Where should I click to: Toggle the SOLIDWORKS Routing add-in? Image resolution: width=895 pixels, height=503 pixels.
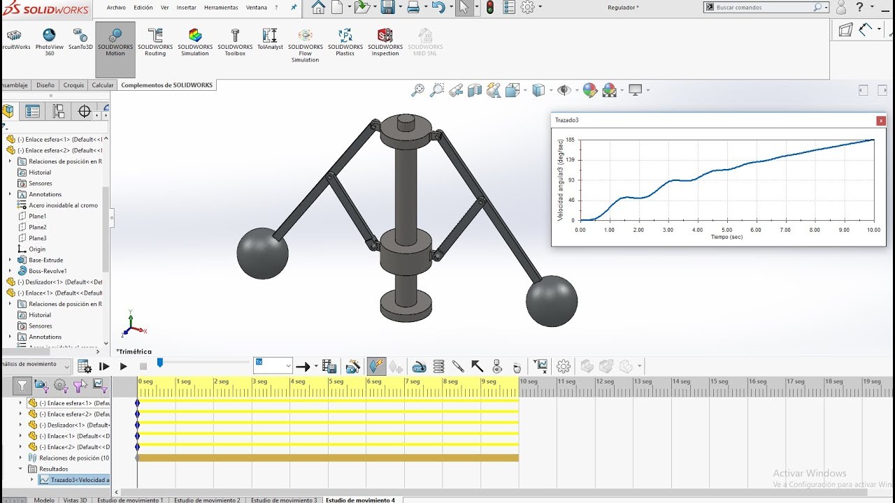click(155, 43)
